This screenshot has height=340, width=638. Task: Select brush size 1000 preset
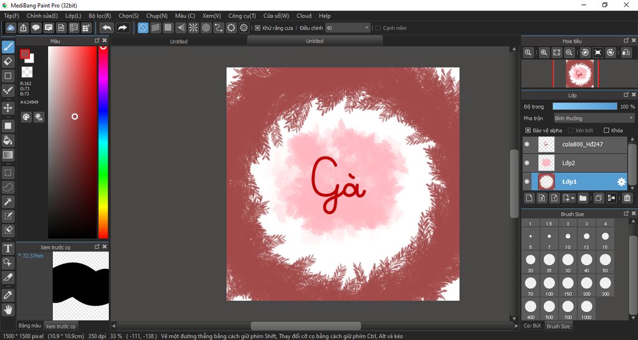(x=586, y=309)
